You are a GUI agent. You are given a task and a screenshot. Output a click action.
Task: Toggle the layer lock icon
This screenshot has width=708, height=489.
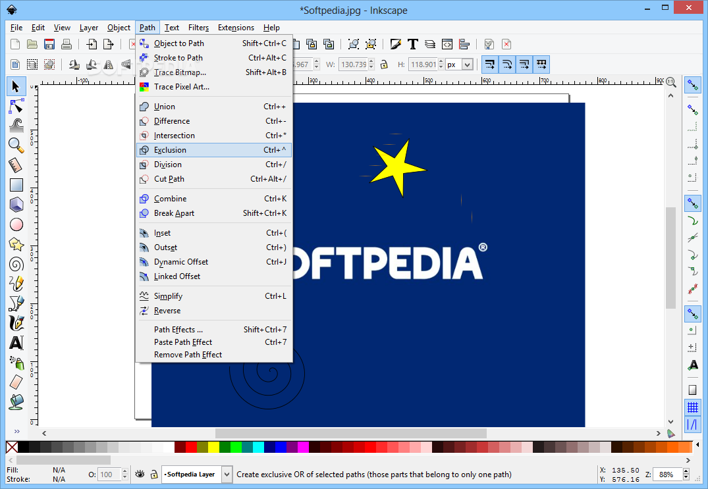point(154,474)
